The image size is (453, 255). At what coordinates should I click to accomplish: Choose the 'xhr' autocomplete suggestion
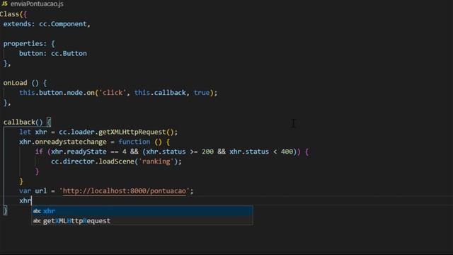point(142,211)
